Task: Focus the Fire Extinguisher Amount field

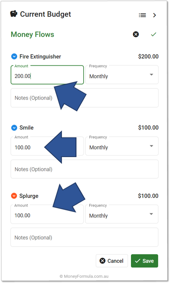Action: tap(47, 75)
